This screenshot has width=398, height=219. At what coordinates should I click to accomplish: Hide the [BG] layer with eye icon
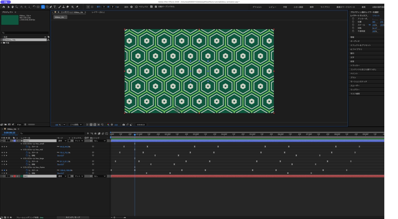(2, 176)
